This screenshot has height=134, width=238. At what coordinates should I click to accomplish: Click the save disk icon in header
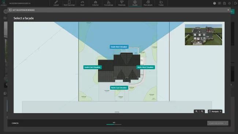(224, 3)
